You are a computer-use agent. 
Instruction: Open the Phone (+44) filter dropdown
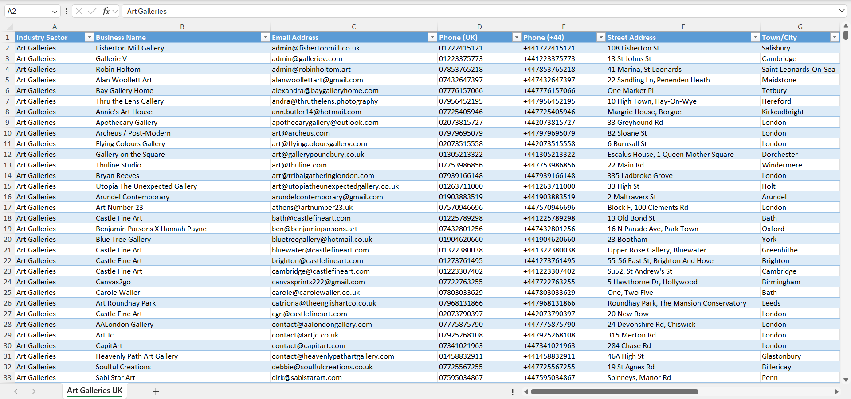click(x=601, y=37)
